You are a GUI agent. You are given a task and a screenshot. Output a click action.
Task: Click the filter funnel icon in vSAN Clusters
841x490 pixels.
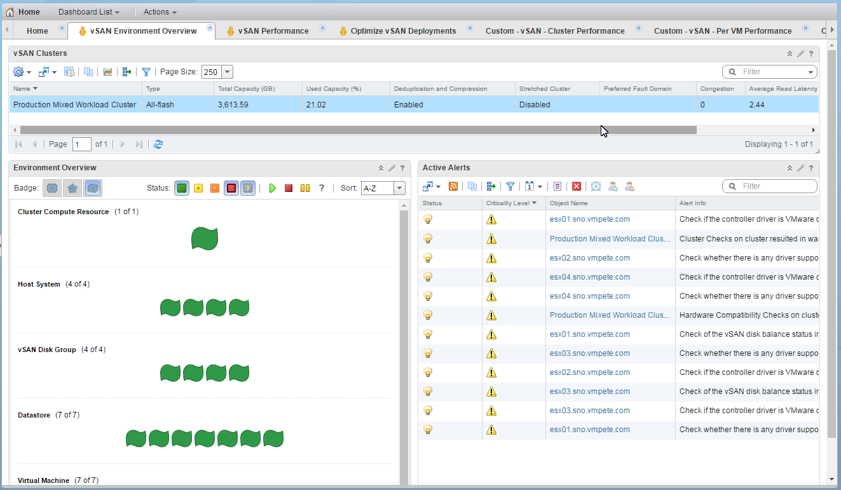(x=146, y=72)
